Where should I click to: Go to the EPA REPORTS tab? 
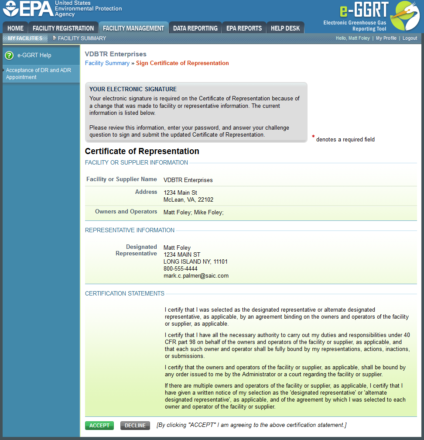244,28
